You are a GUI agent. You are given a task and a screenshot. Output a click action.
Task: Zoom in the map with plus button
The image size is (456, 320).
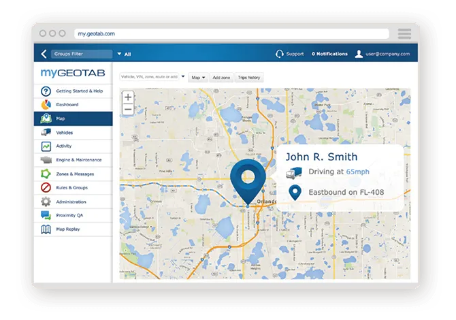point(128,97)
